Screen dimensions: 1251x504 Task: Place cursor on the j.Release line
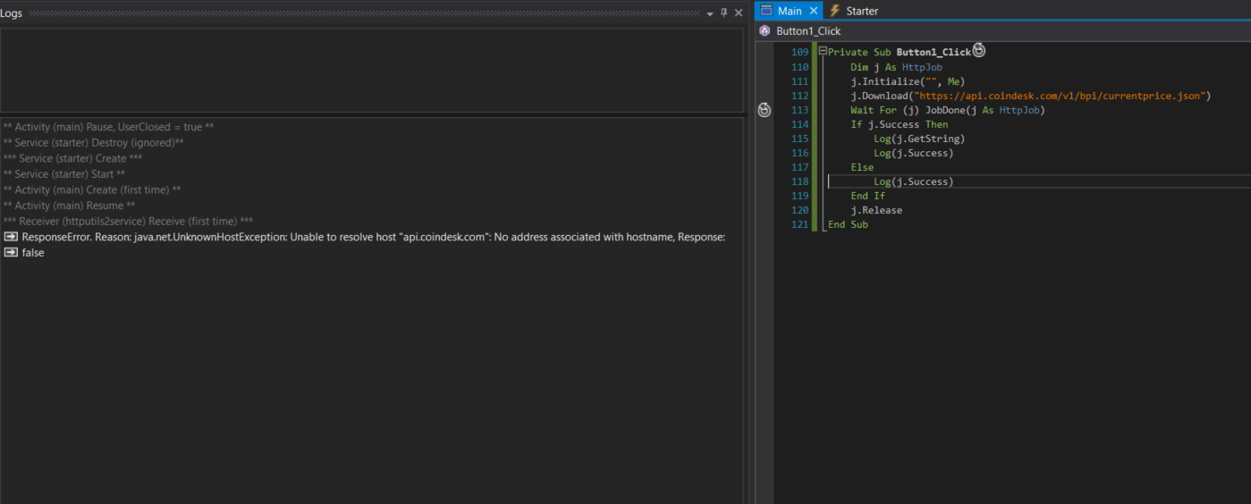click(x=876, y=210)
